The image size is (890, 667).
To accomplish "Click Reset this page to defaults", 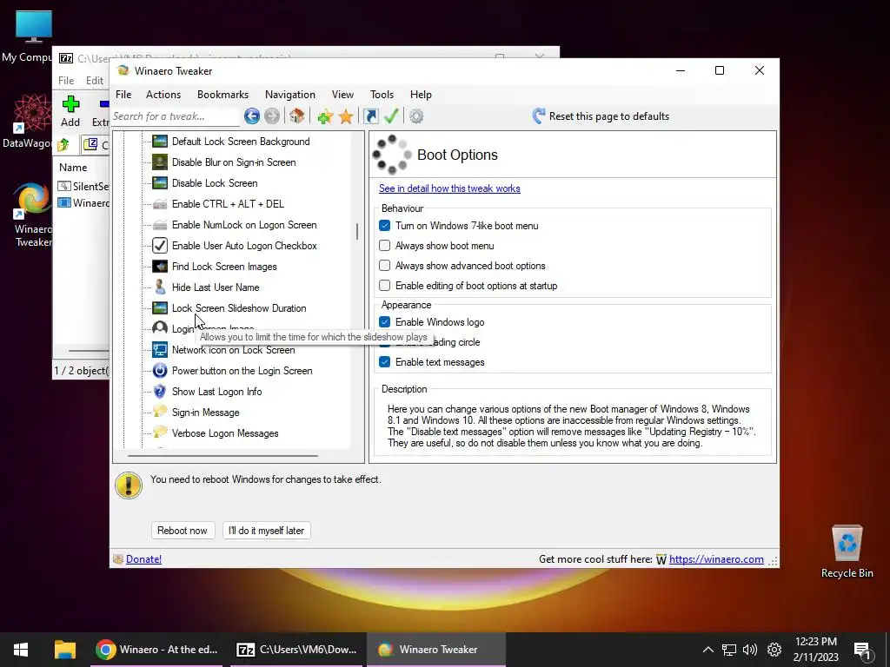I will [601, 116].
